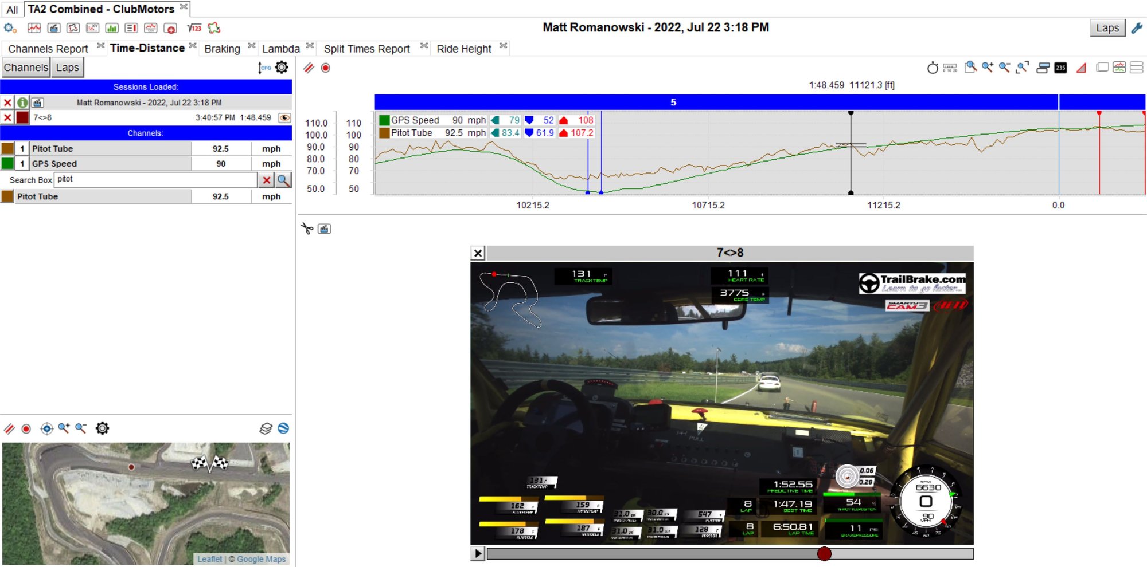This screenshot has width=1147, height=567.
Task: Click the zoom-to-fit magnifier above the graph
Action: click(1022, 68)
